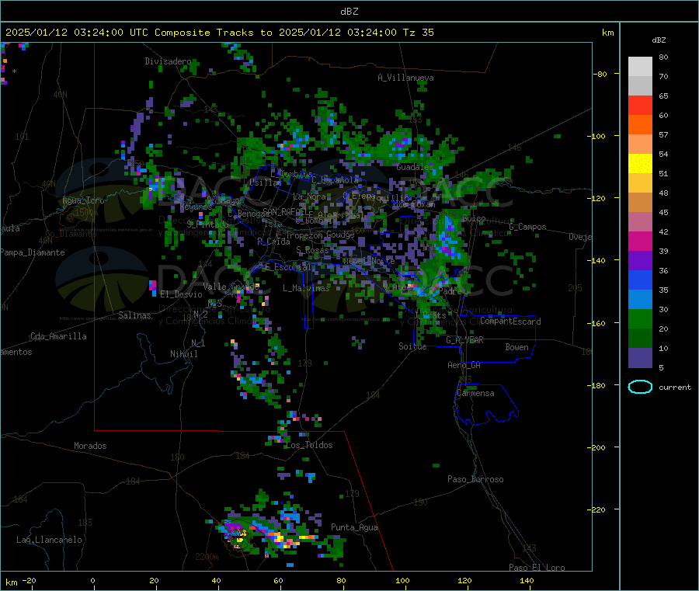Click the 'Punta_Agua' map label
Viewport: 699px width, 591px height.
[354, 527]
